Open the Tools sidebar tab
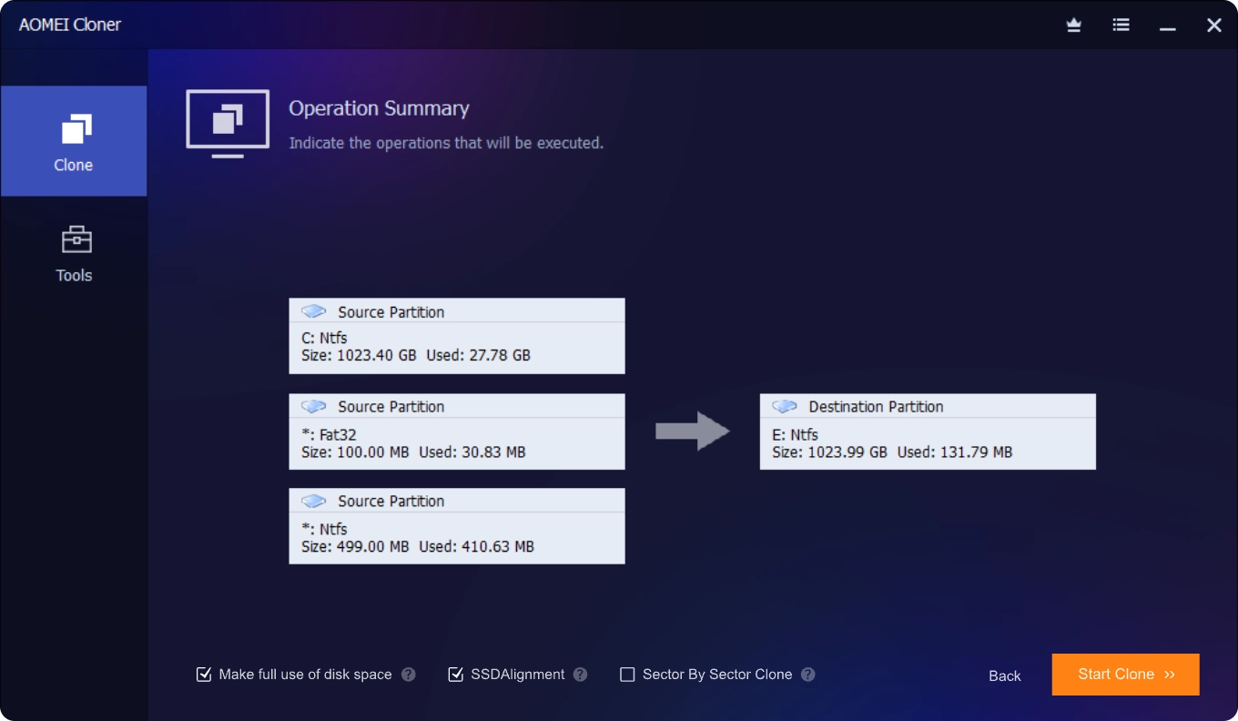The height and width of the screenshot is (721, 1238). click(74, 253)
